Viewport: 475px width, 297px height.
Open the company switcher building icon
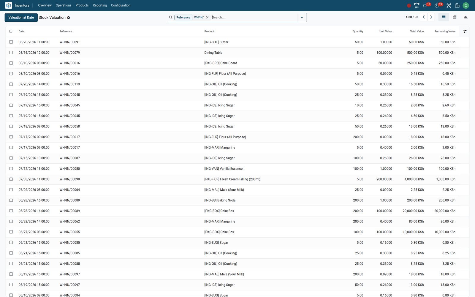coord(457,5)
